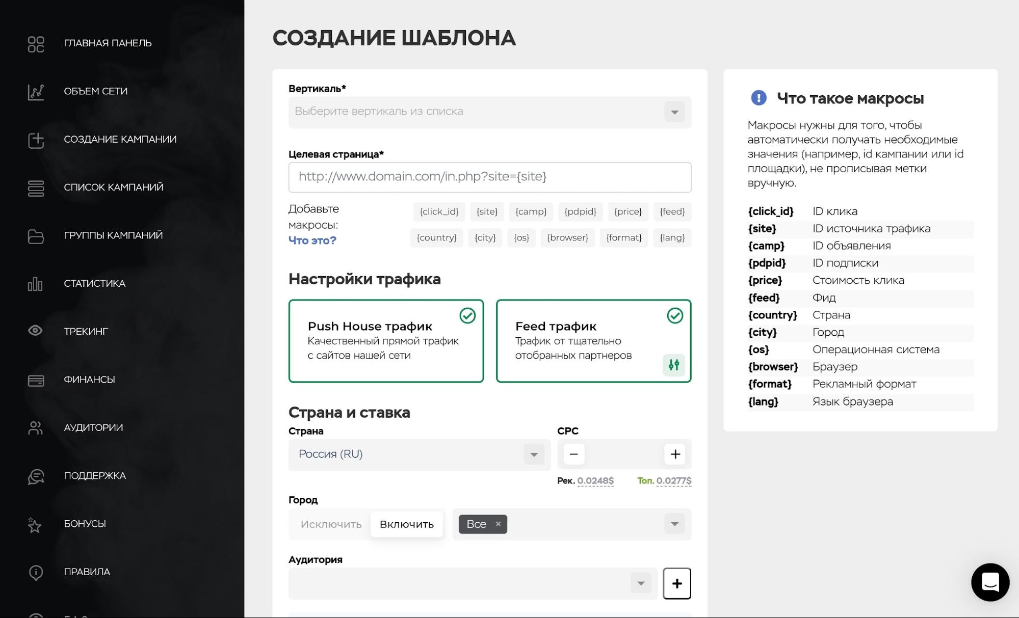Open Создание кампании page
The image size is (1019, 618).
120,140
